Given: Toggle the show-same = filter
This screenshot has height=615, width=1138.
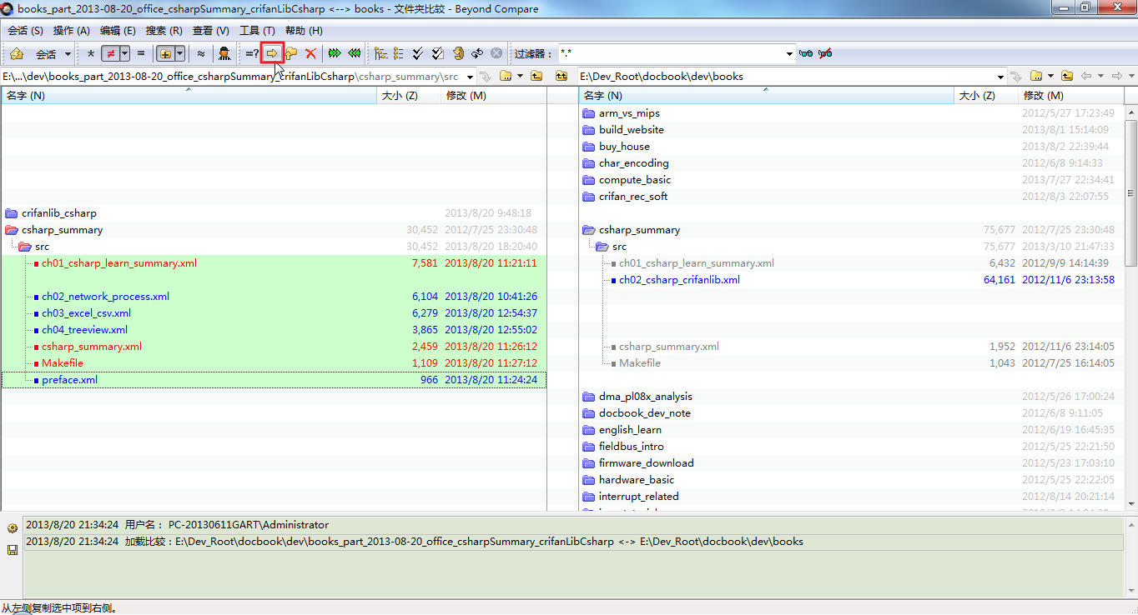Looking at the screenshot, I should tap(140, 54).
